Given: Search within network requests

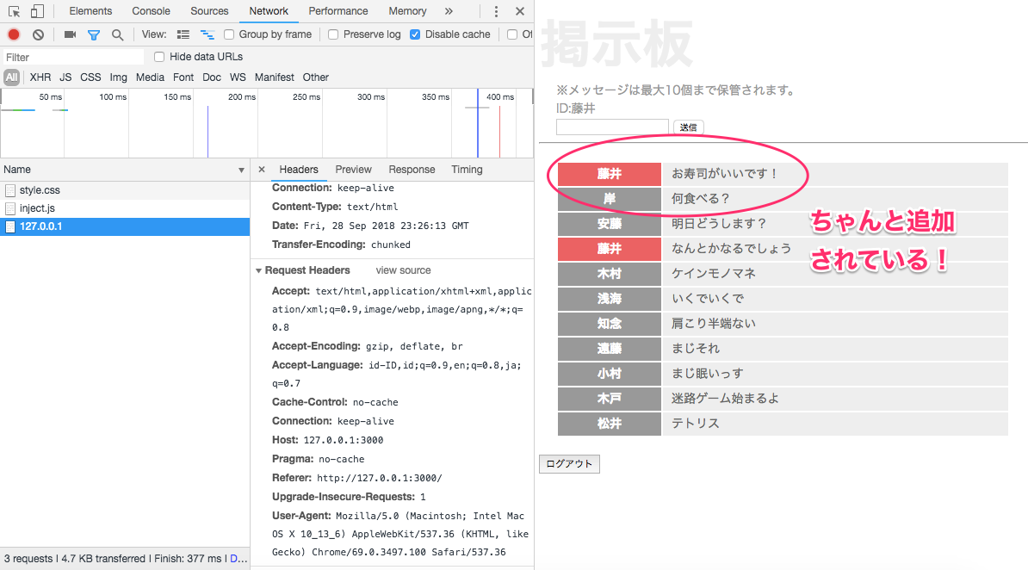Looking at the screenshot, I should click(117, 34).
